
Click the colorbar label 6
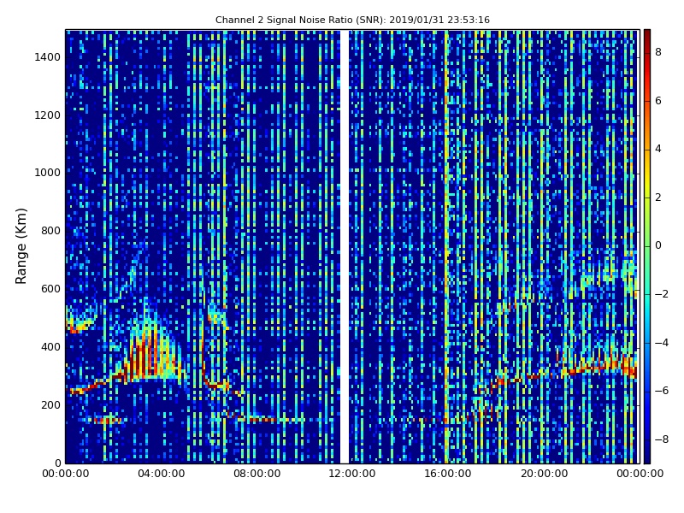point(658,101)
